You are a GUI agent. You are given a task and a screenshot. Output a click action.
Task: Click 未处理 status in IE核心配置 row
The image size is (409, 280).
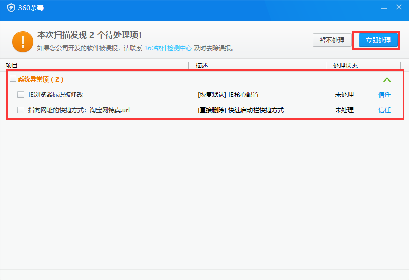point(344,95)
